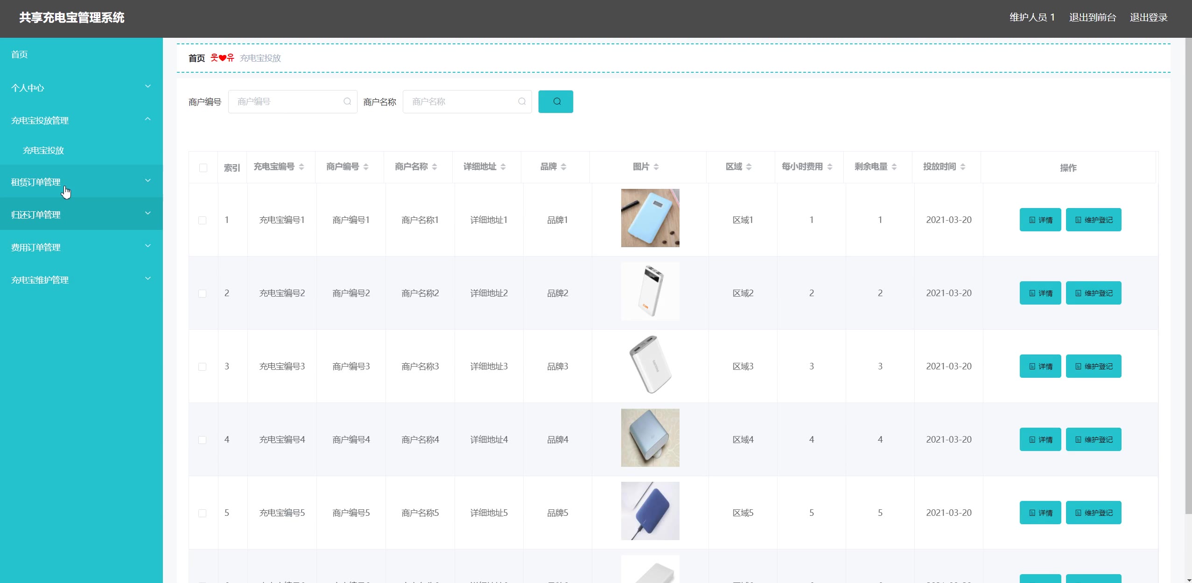Image resolution: width=1192 pixels, height=583 pixels.
Task: Open the row 2 white power bank image
Action: (650, 291)
